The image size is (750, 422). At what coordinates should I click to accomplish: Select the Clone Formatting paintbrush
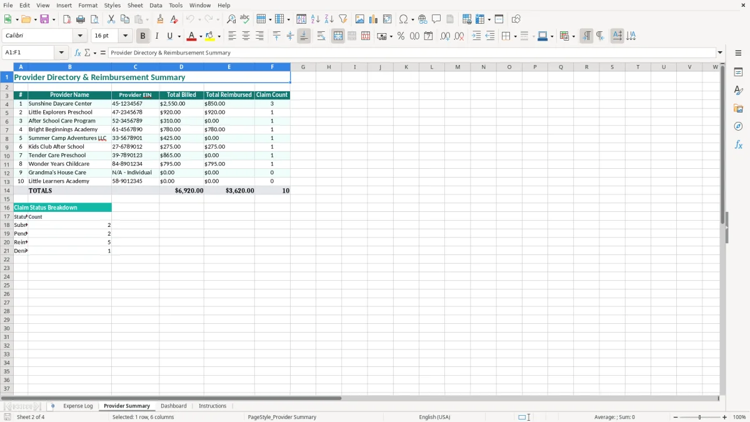point(160,19)
